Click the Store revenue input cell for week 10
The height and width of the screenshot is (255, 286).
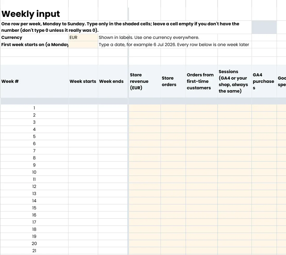(145, 172)
